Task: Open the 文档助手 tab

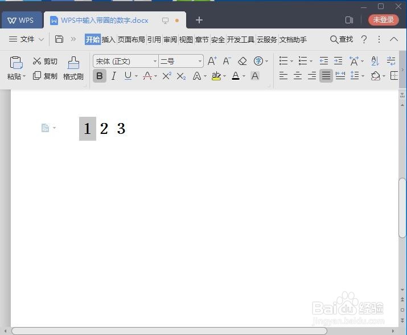Action: (293, 39)
